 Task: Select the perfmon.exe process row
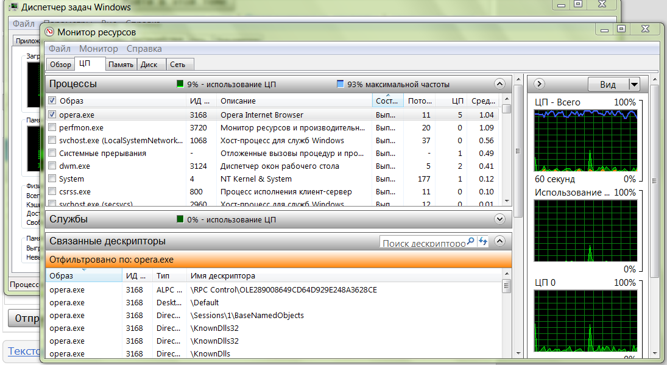click(x=274, y=127)
